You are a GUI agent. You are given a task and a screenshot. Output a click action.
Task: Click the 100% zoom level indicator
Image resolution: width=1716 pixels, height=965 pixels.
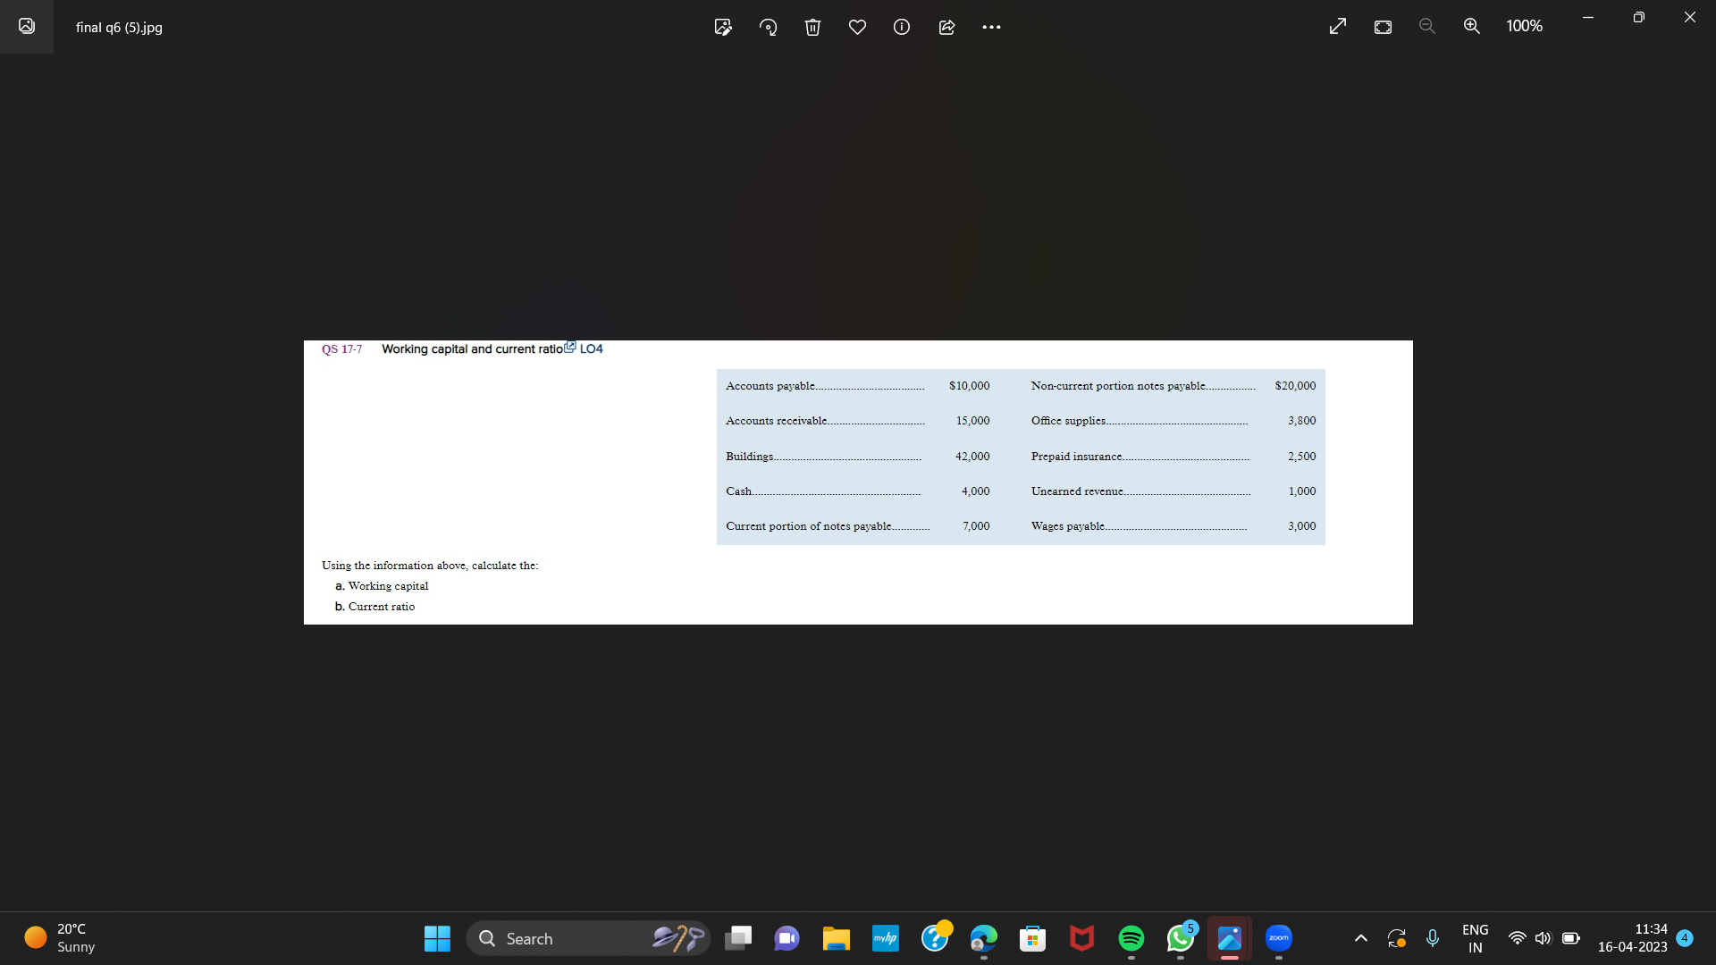coord(1524,27)
